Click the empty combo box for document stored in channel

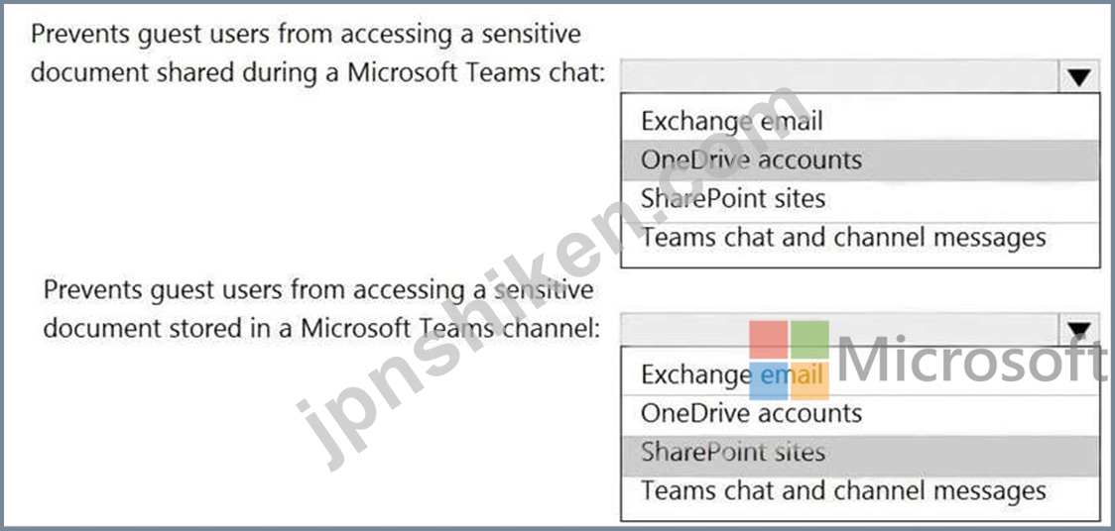840,329
